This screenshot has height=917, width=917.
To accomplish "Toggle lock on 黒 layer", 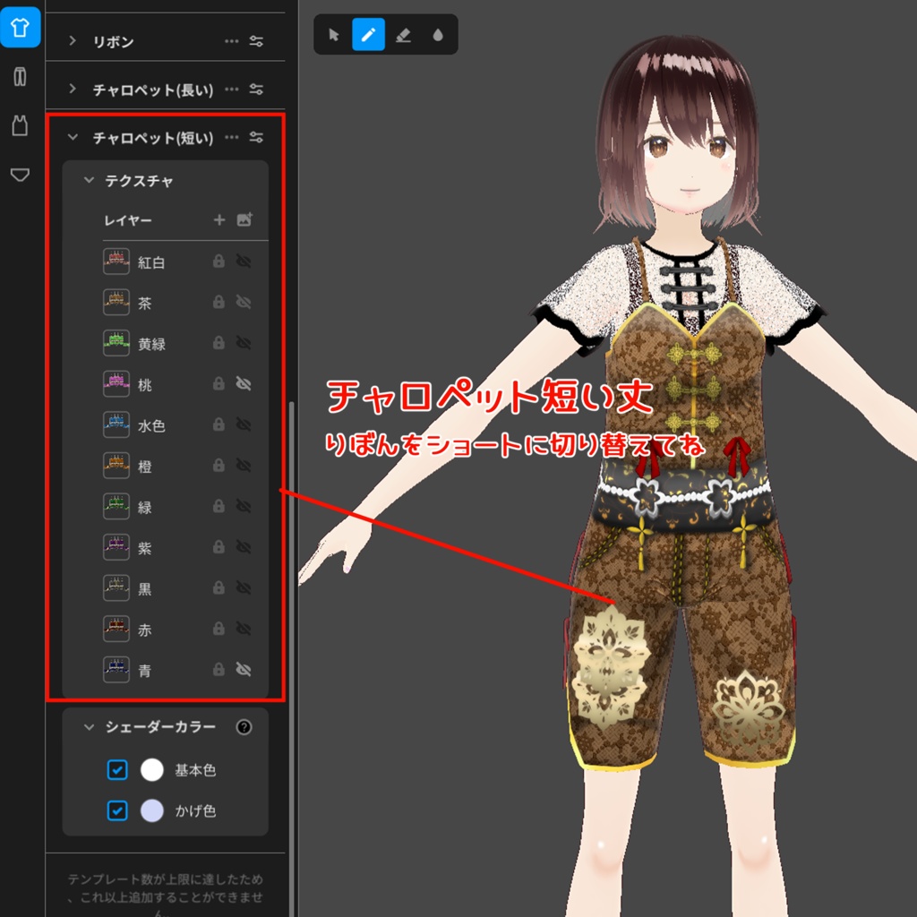I will pos(219,587).
